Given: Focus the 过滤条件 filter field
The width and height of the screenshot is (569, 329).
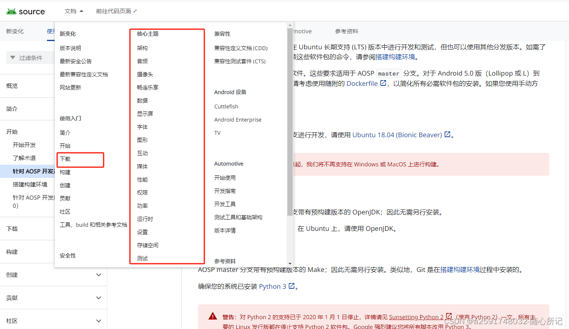Looking at the screenshot, I should click(x=30, y=58).
